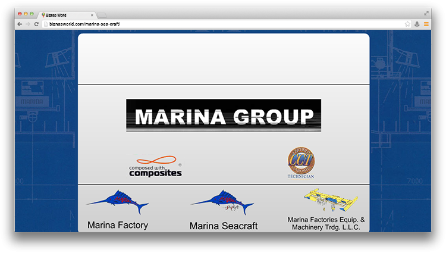The height and width of the screenshot is (253, 446).
Task: Open the Marina Seacraft text link
Action: point(224,226)
